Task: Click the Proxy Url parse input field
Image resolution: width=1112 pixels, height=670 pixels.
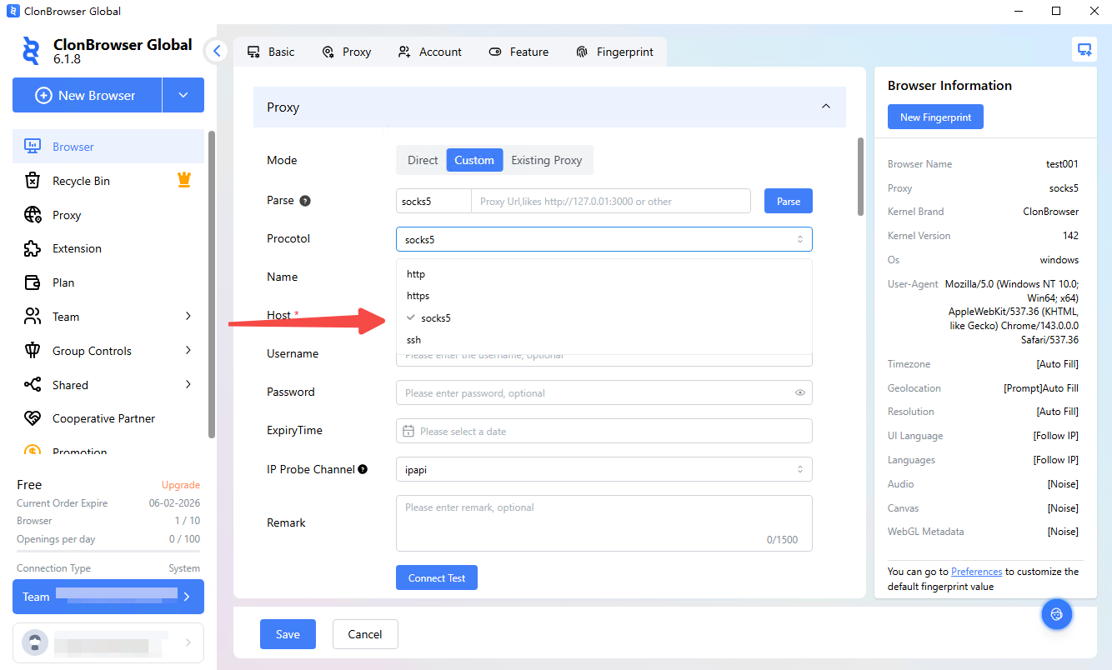Action: (x=610, y=201)
